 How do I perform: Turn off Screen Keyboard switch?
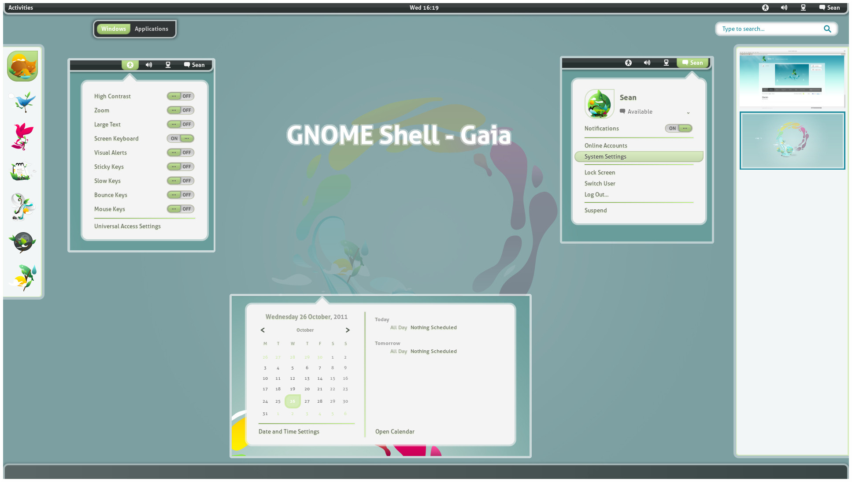(181, 138)
